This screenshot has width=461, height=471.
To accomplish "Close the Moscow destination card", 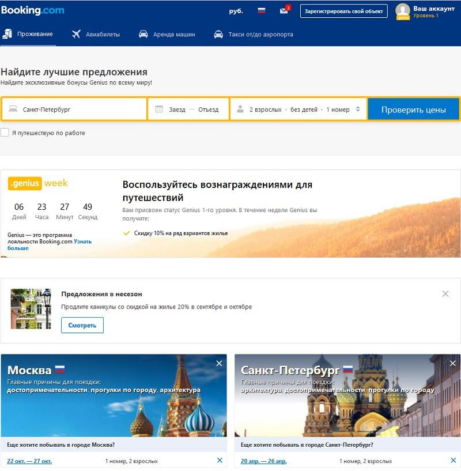I will (219, 363).
